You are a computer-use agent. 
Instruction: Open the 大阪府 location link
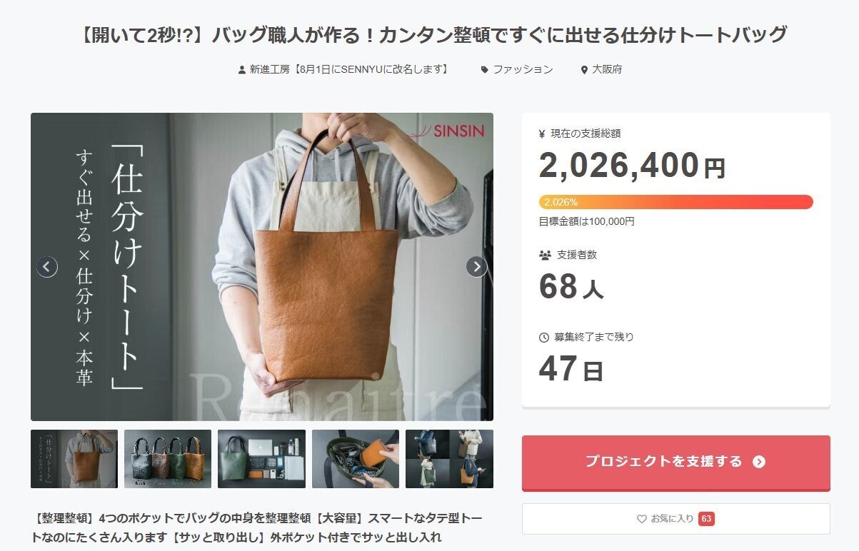607,70
